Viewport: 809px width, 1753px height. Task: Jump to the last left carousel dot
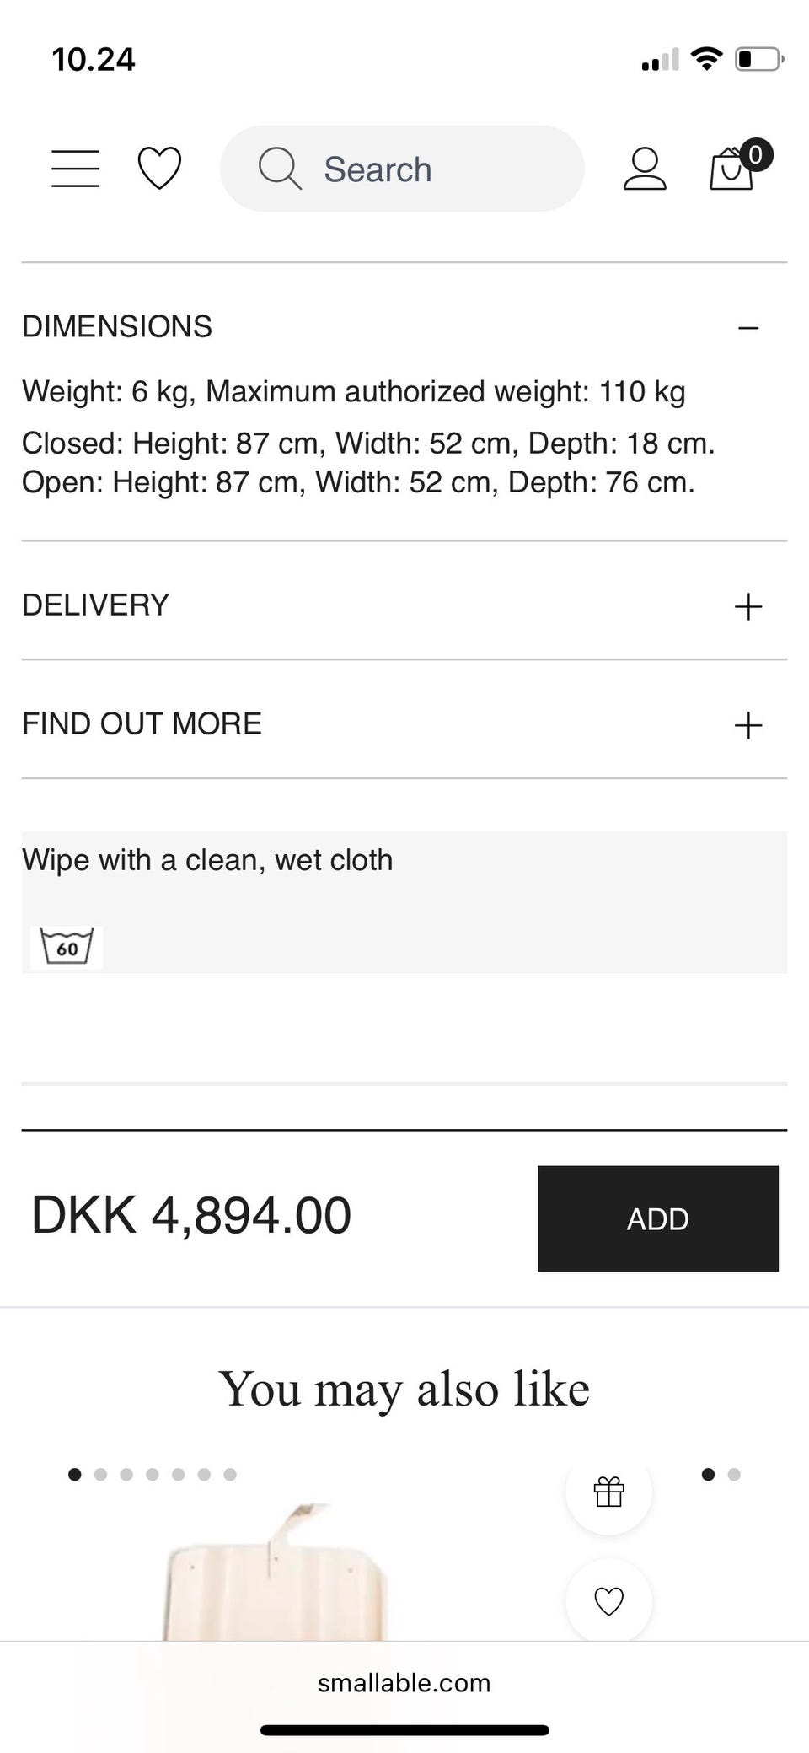point(230,1475)
